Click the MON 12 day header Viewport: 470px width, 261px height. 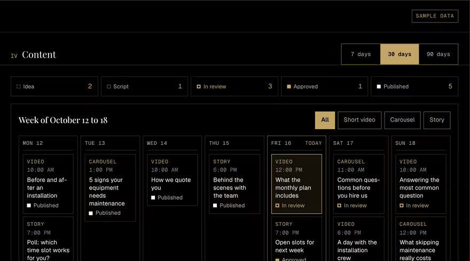[x=33, y=143]
